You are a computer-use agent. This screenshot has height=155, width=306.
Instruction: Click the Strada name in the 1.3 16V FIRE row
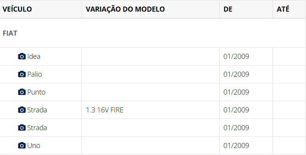click(37, 110)
